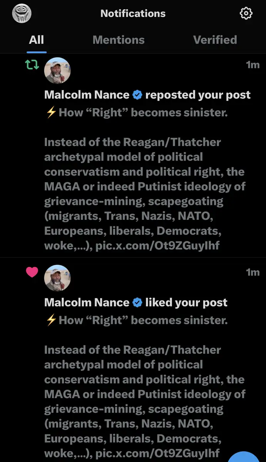
Task: Open the "reposted your post" notification text
Action: click(x=198, y=95)
